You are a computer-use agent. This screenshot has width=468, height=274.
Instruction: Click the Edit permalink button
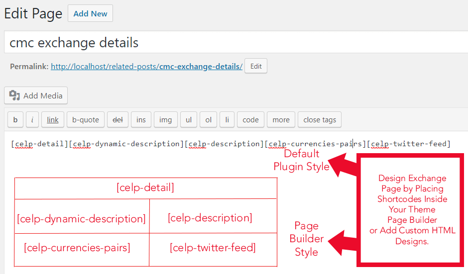(x=255, y=66)
